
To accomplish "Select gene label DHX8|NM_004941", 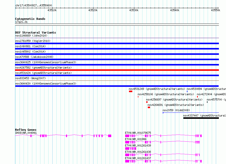I will click(x=26, y=133).
